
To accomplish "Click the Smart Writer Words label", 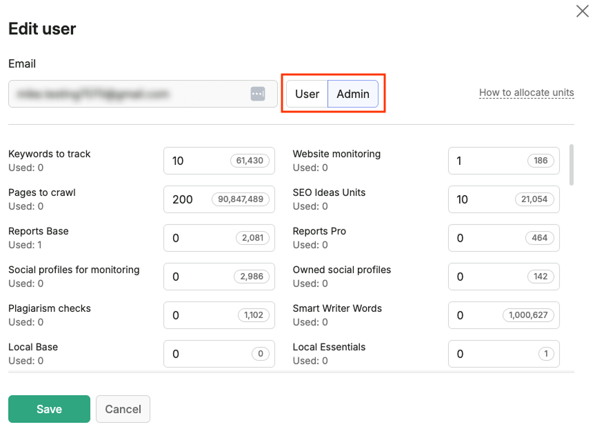I will pos(337,308).
